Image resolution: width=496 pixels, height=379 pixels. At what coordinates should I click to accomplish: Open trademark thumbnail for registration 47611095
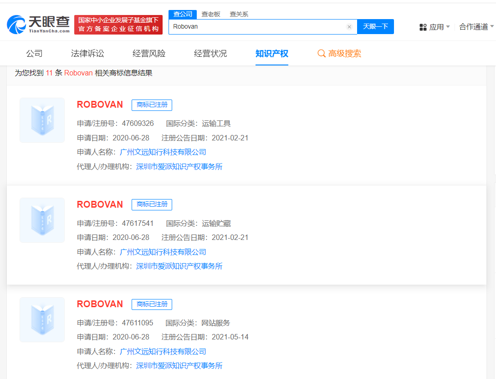42,319
